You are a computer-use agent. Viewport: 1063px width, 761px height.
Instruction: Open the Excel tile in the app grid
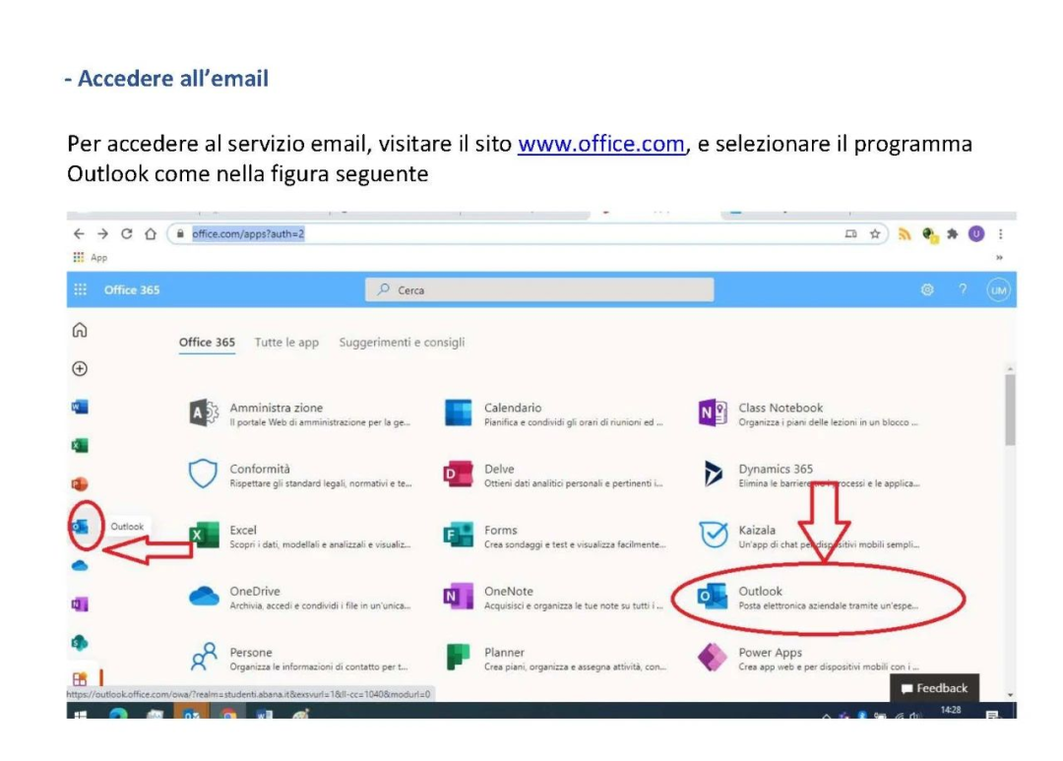pos(300,536)
